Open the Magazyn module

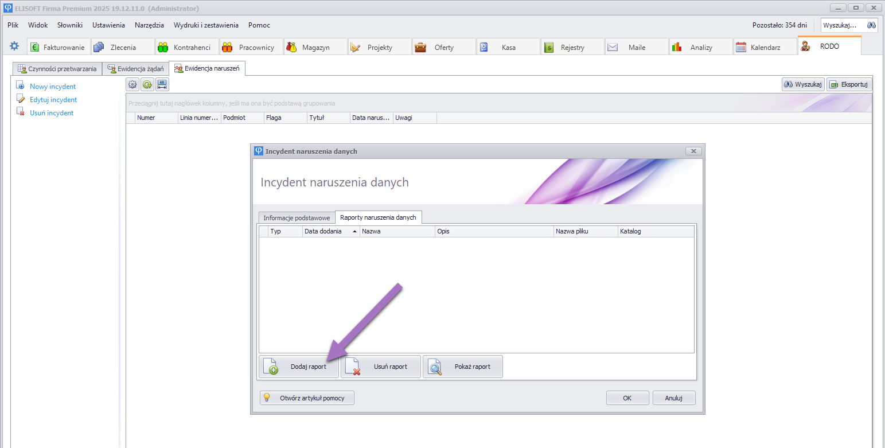coord(315,47)
